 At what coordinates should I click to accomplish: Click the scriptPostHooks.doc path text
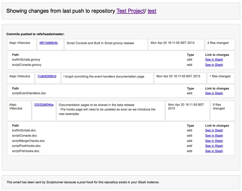click(x=26, y=146)
